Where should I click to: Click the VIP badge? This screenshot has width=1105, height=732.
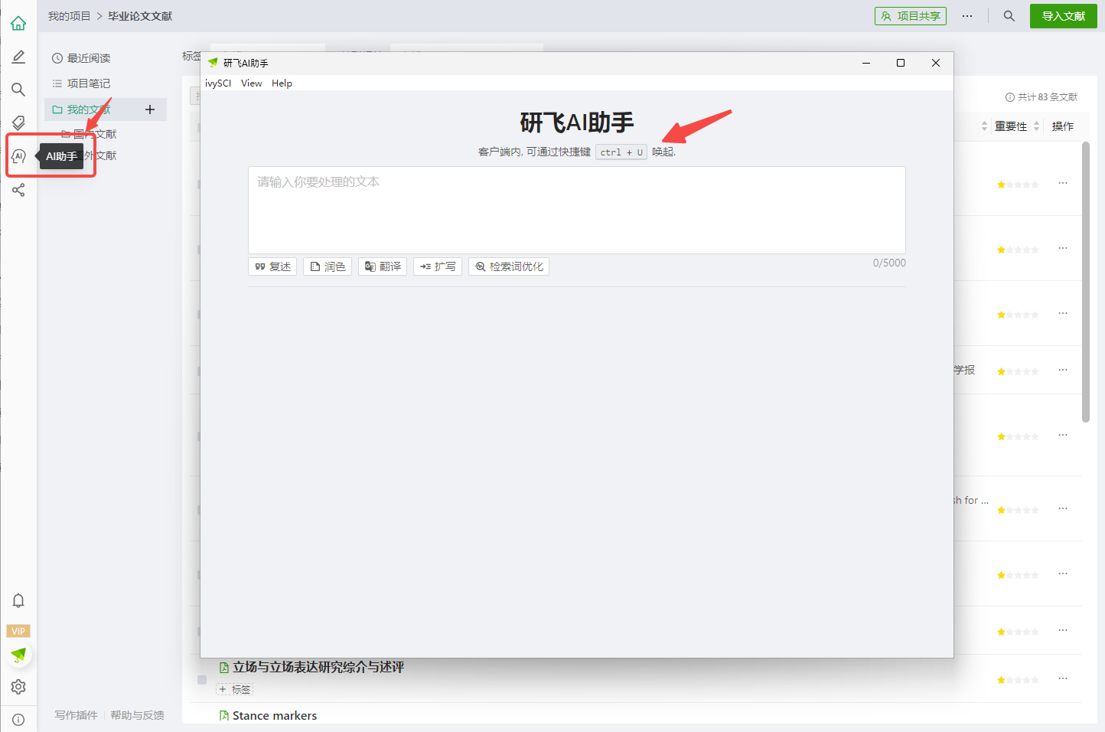click(18, 631)
